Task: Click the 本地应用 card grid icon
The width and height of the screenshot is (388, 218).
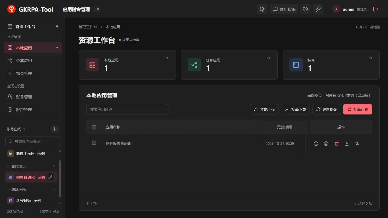Action: [92, 65]
